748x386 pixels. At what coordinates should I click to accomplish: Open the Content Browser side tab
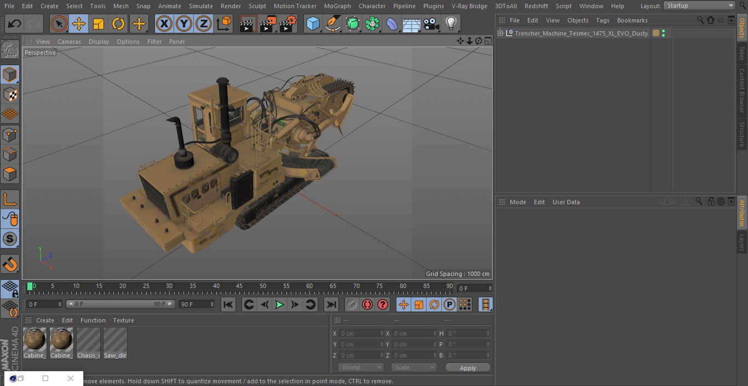click(x=742, y=90)
